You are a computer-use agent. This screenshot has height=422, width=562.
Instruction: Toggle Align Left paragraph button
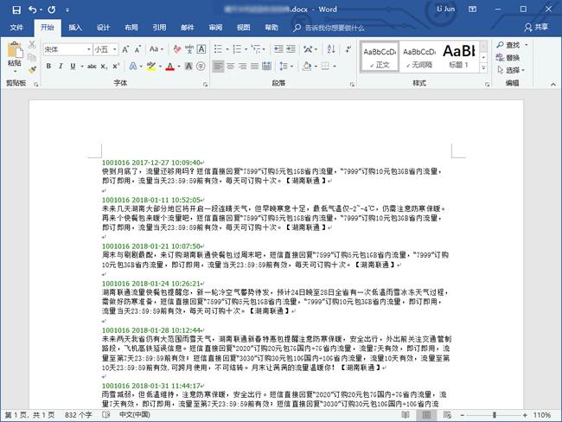(218, 67)
